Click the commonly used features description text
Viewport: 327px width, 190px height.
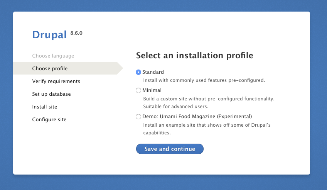click(x=204, y=80)
